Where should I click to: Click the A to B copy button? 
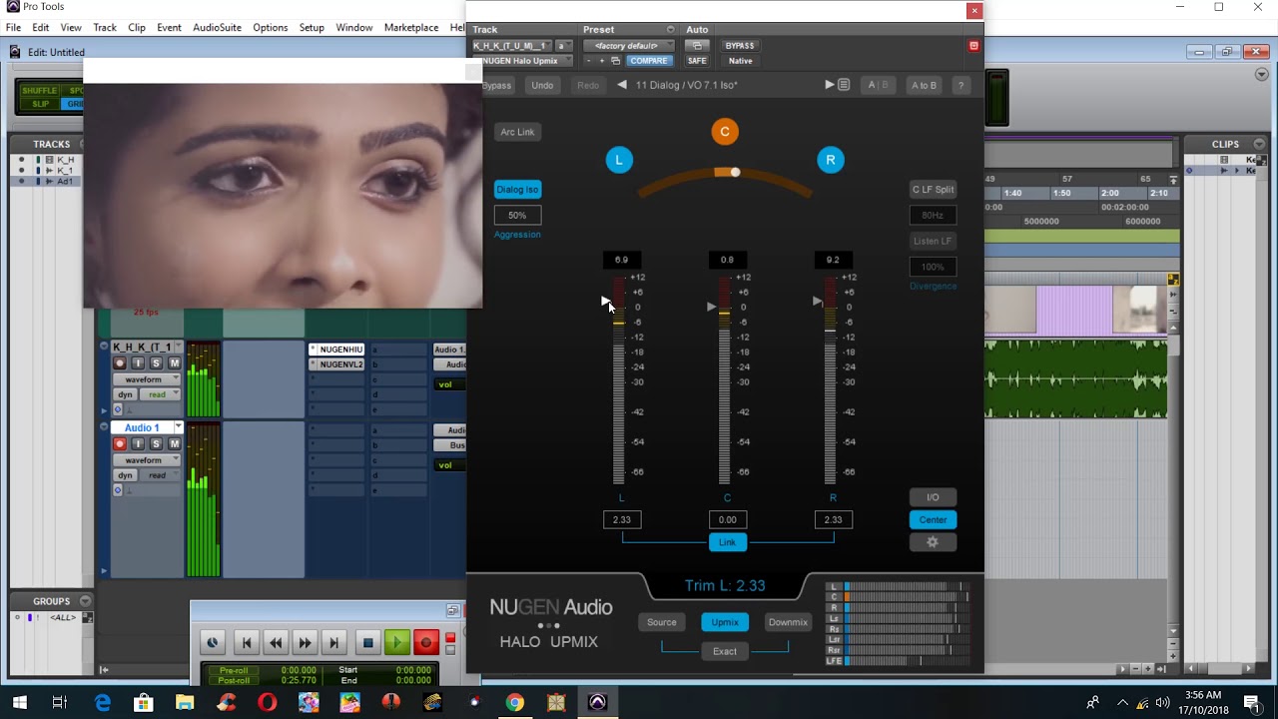pos(924,85)
